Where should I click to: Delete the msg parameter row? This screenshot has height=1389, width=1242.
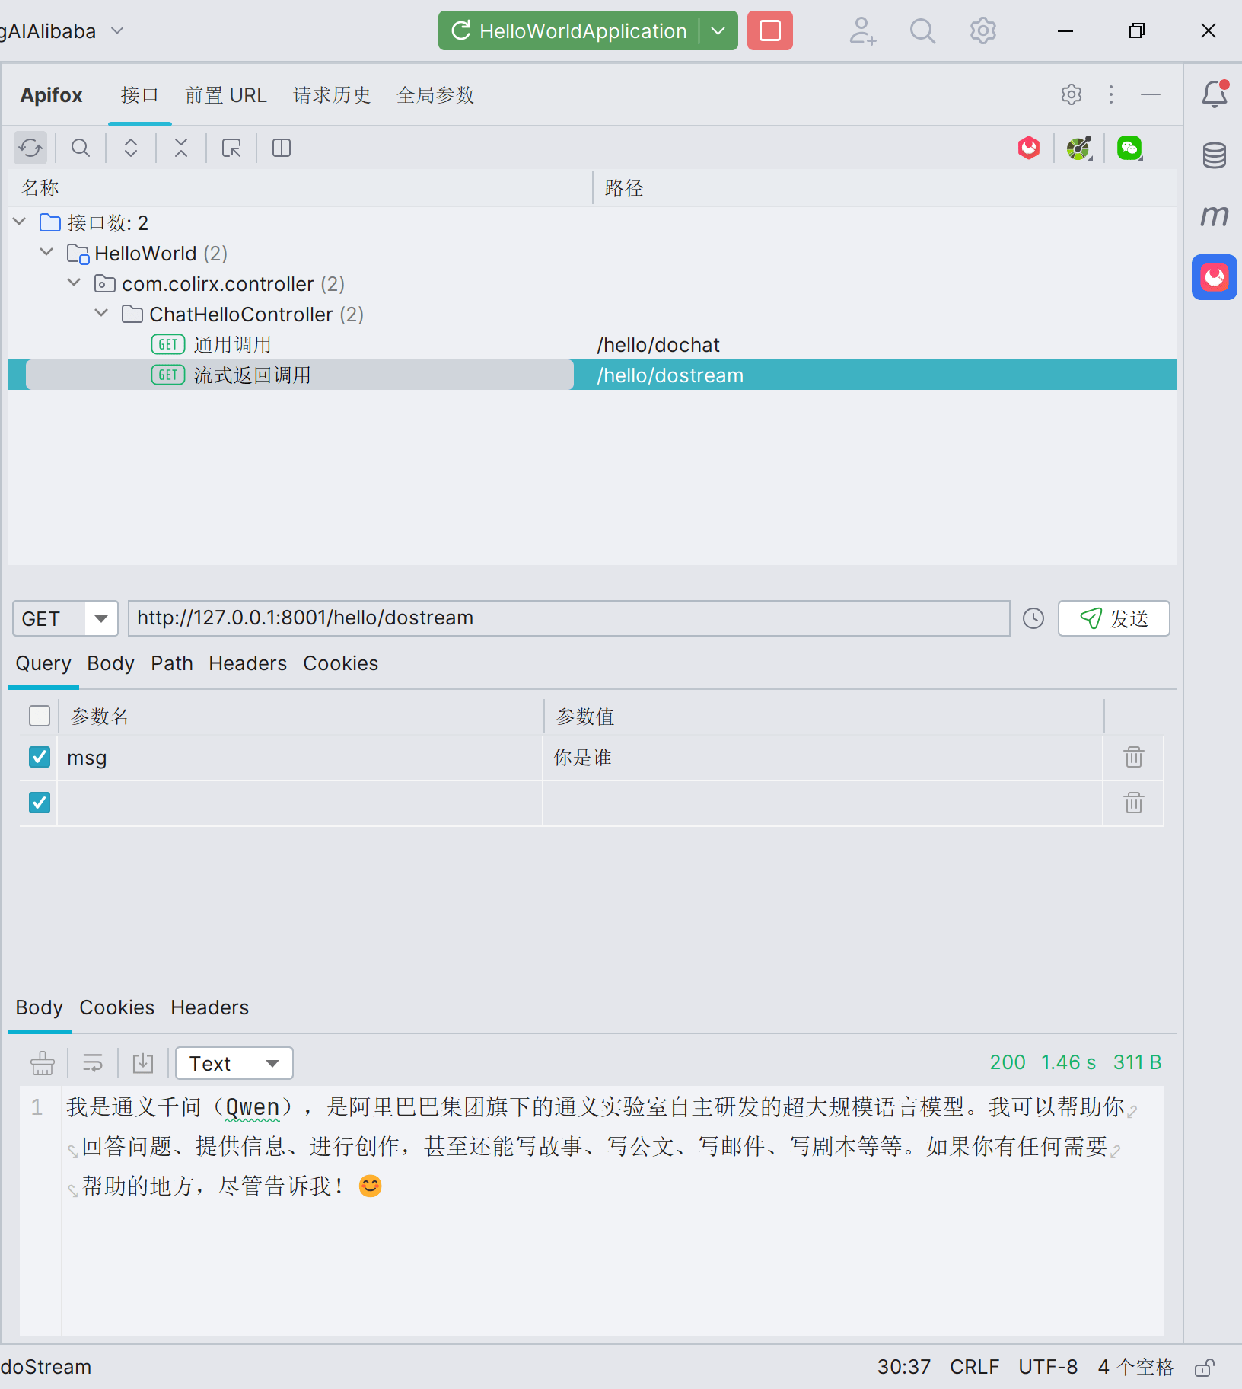(x=1133, y=758)
